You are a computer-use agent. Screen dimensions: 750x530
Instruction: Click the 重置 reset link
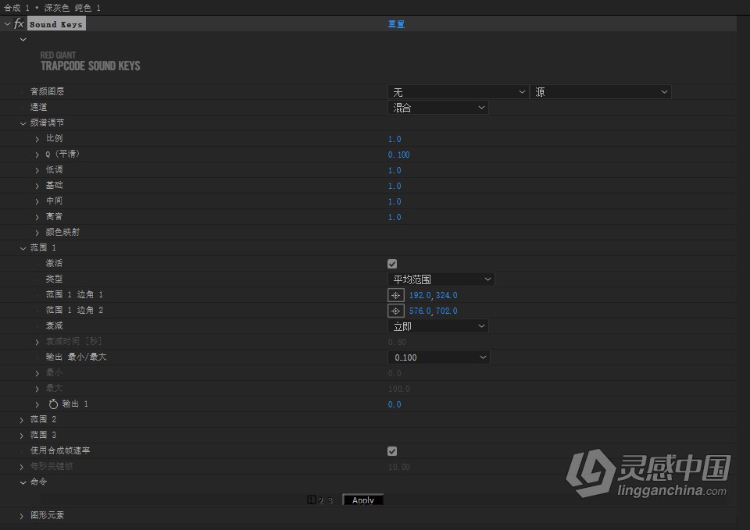[x=396, y=24]
